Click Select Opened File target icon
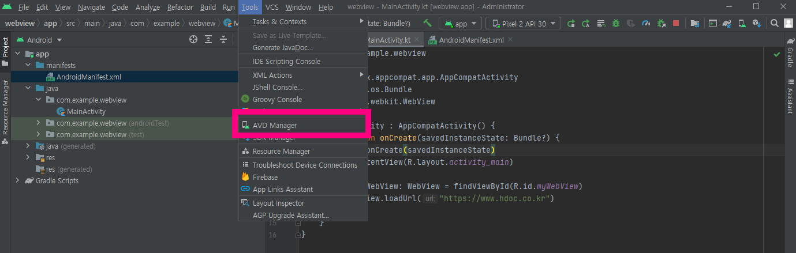Screen dimensions: 796x253 (x=193, y=40)
